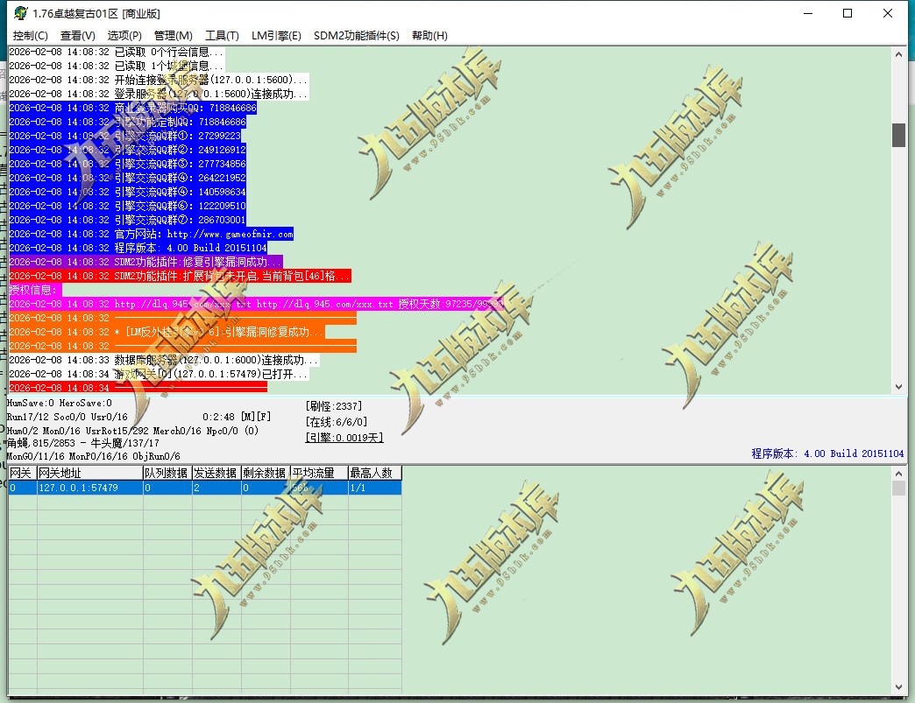Viewport: 915px width, 703px height.
Task: Click the log line 引擎交流QQ群⑦ 286703001
Action: click(127, 220)
